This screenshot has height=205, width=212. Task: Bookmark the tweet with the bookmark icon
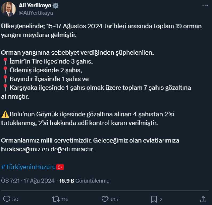[154, 199]
